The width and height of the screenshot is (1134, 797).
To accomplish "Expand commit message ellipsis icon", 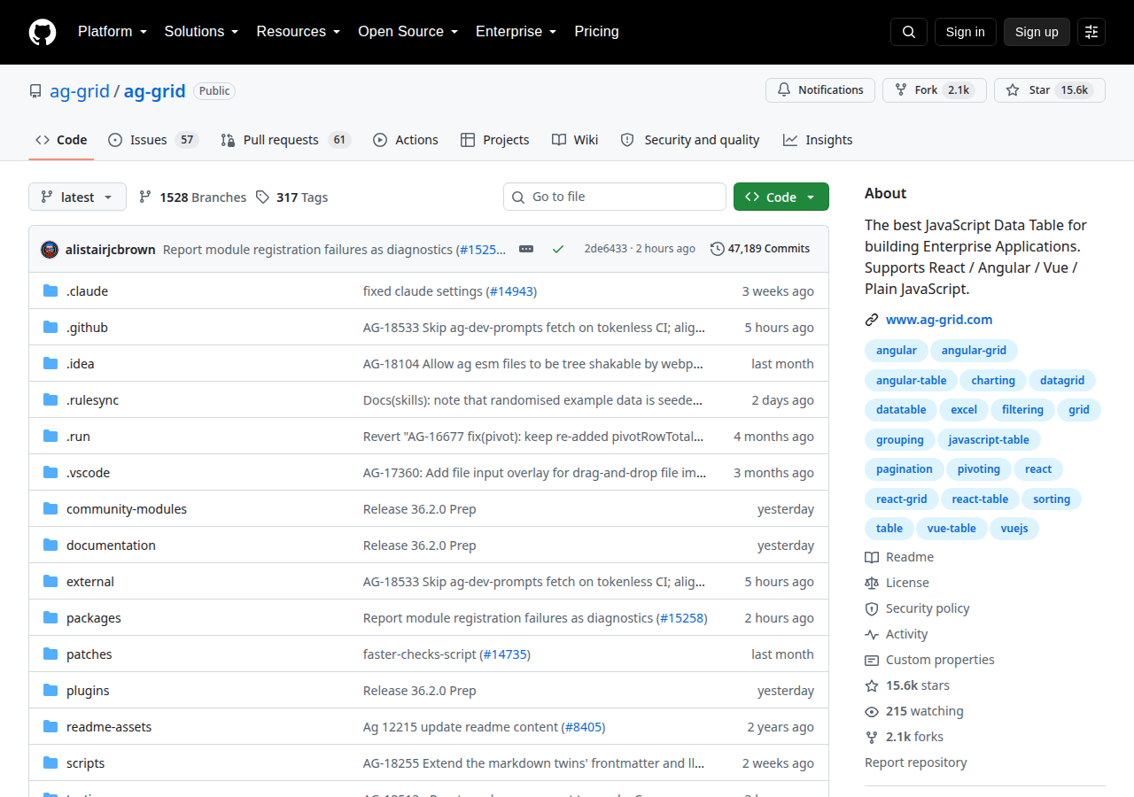I will [x=526, y=249].
